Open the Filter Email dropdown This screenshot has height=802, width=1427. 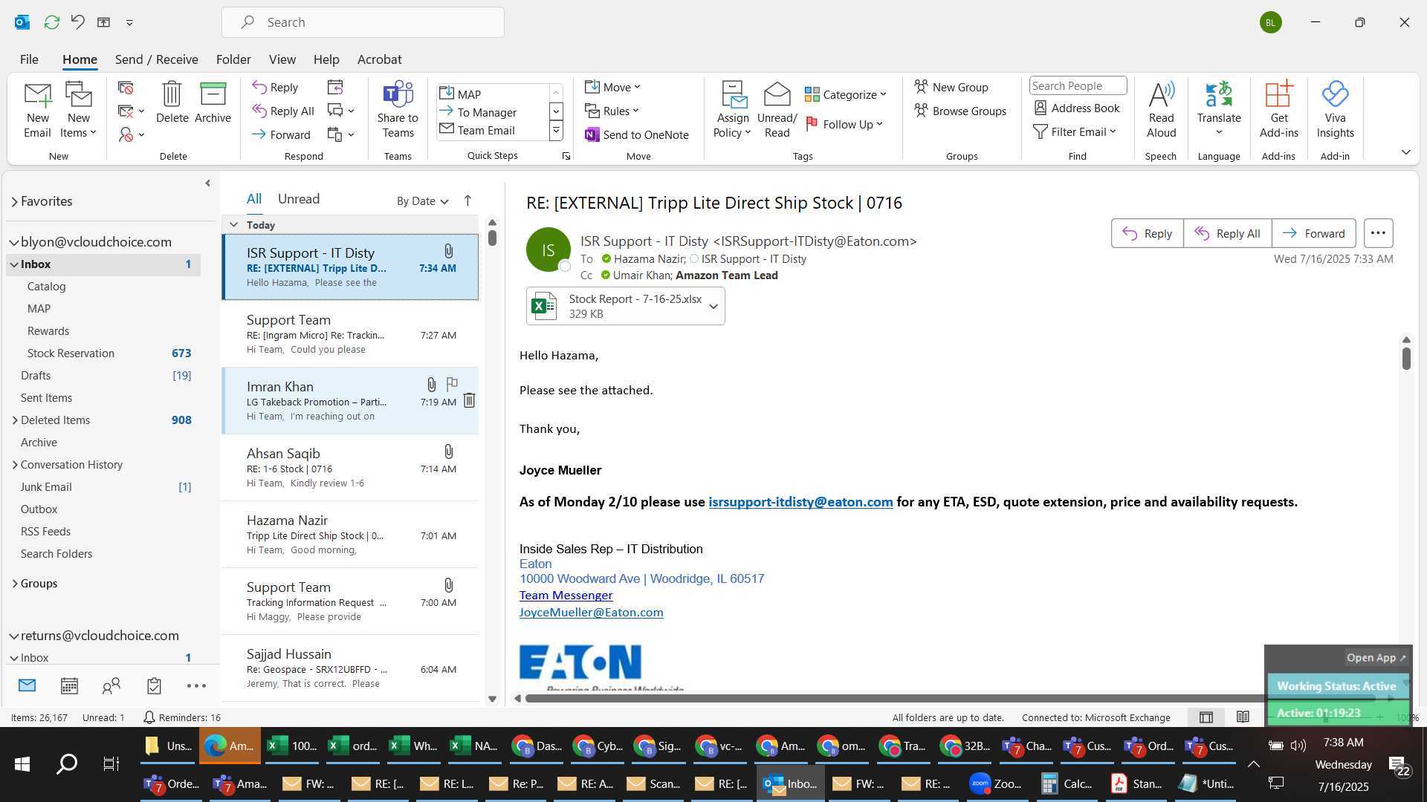pyautogui.click(x=1075, y=131)
